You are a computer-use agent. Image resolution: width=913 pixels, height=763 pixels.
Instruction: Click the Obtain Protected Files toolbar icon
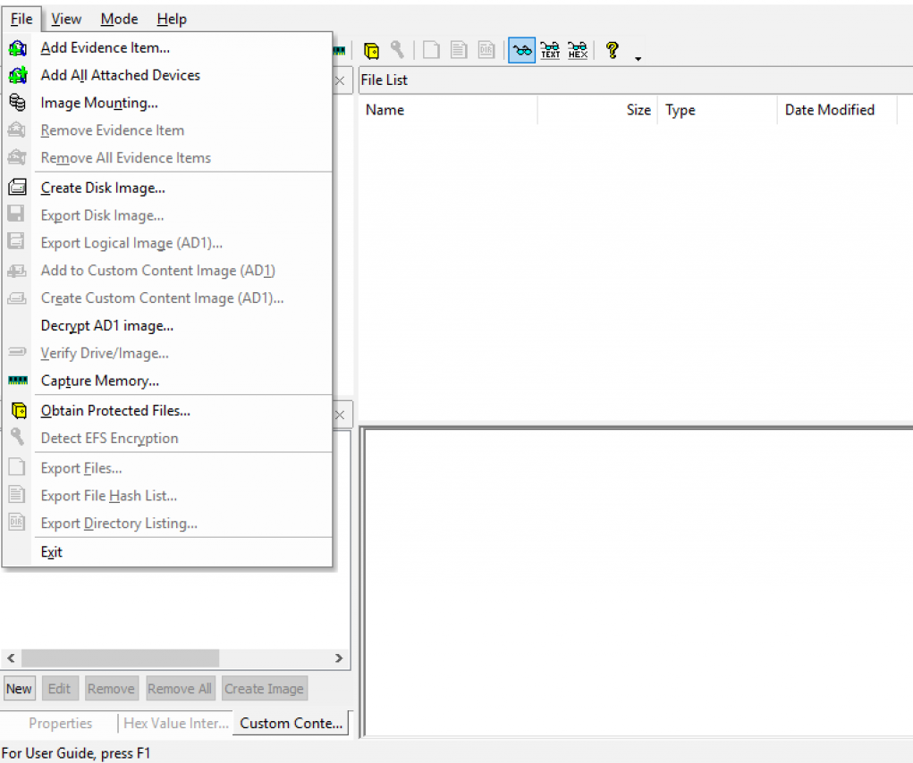point(371,51)
